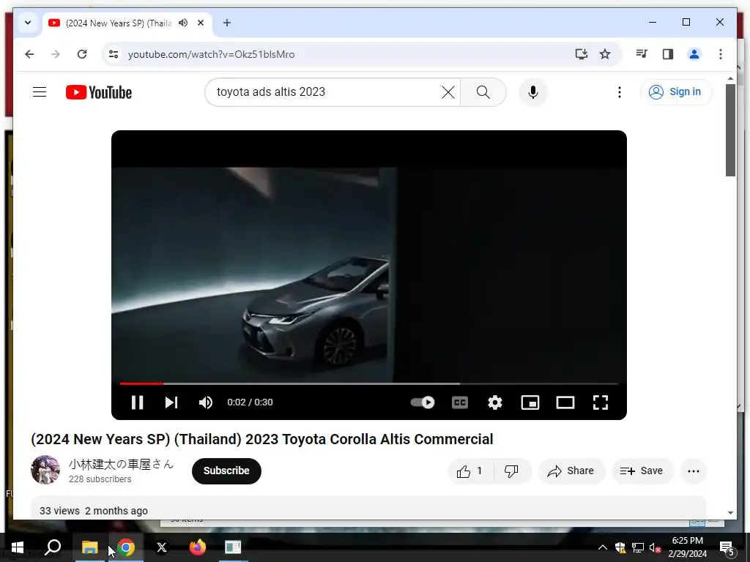The height and width of the screenshot is (562, 750).
Task: Mute tab via speaker icon
Action: (183, 23)
